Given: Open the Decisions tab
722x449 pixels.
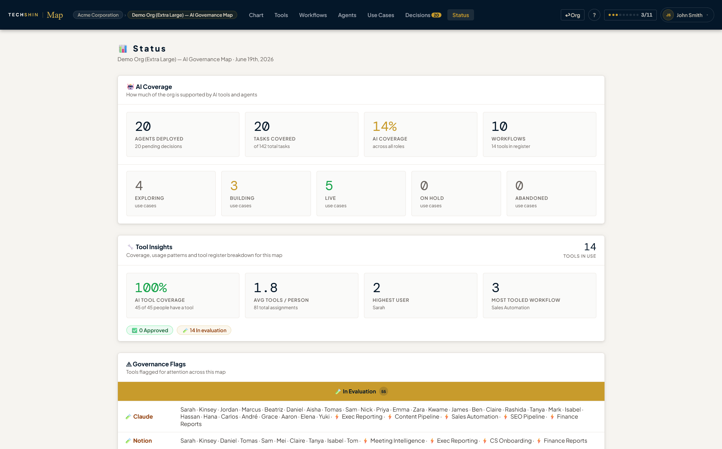Looking at the screenshot, I should pyautogui.click(x=423, y=15).
